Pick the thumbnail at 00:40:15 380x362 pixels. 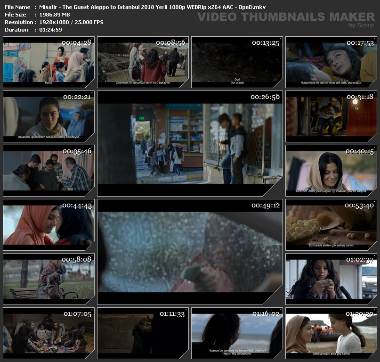pos(331,171)
